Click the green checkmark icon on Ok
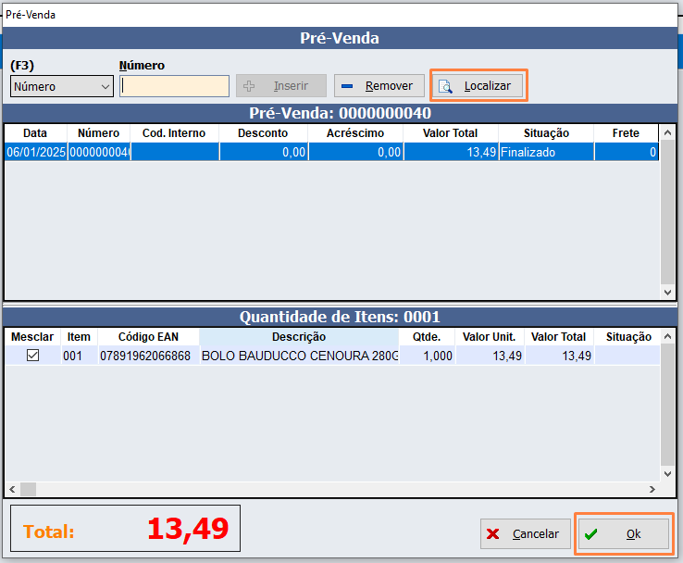 pyautogui.click(x=590, y=534)
